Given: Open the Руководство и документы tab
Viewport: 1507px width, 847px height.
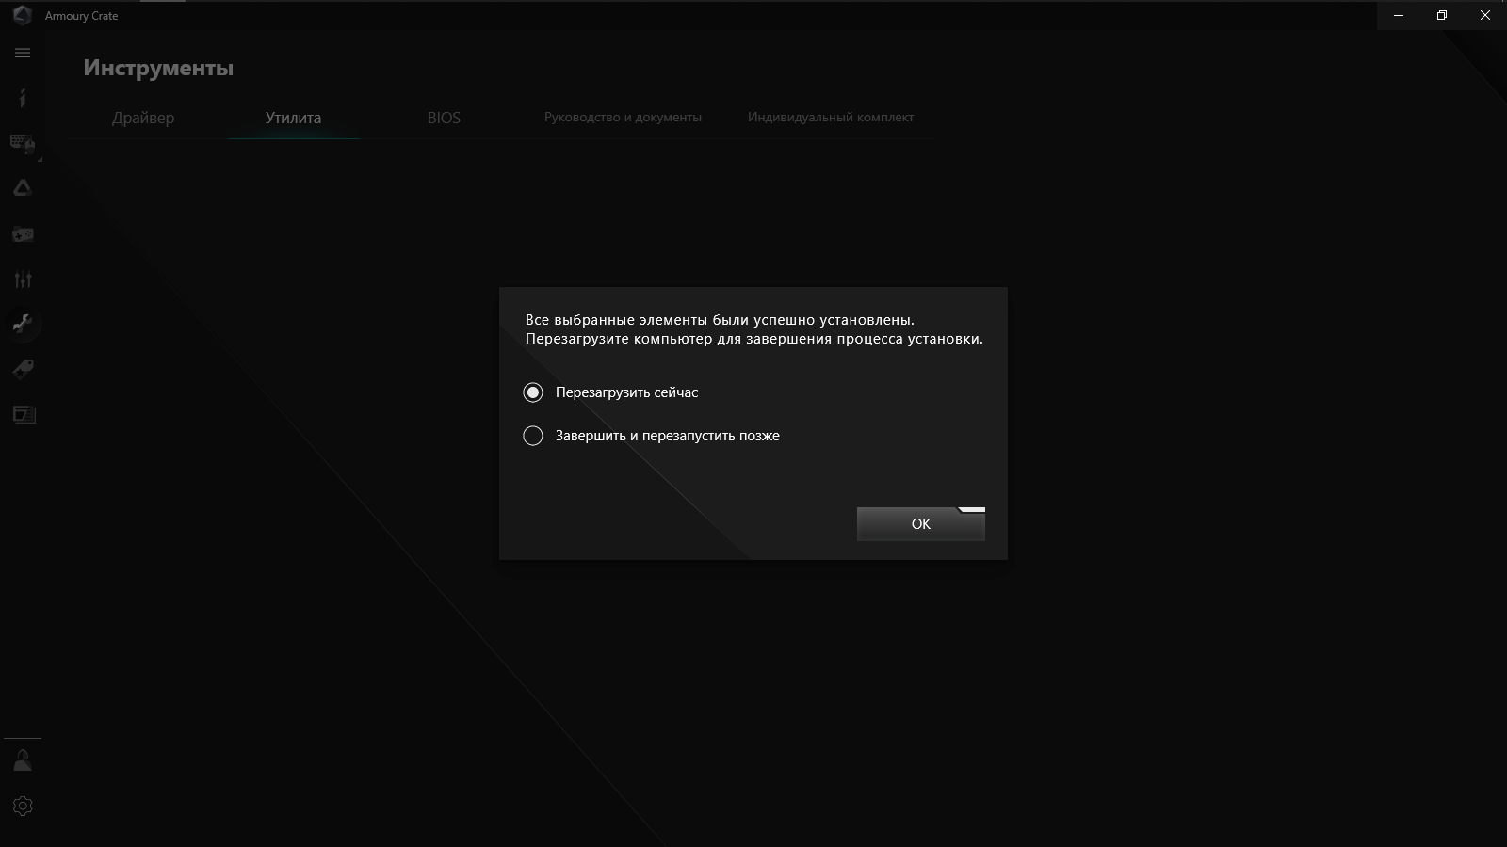Looking at the screenshot, I should (x=623, y=117).
